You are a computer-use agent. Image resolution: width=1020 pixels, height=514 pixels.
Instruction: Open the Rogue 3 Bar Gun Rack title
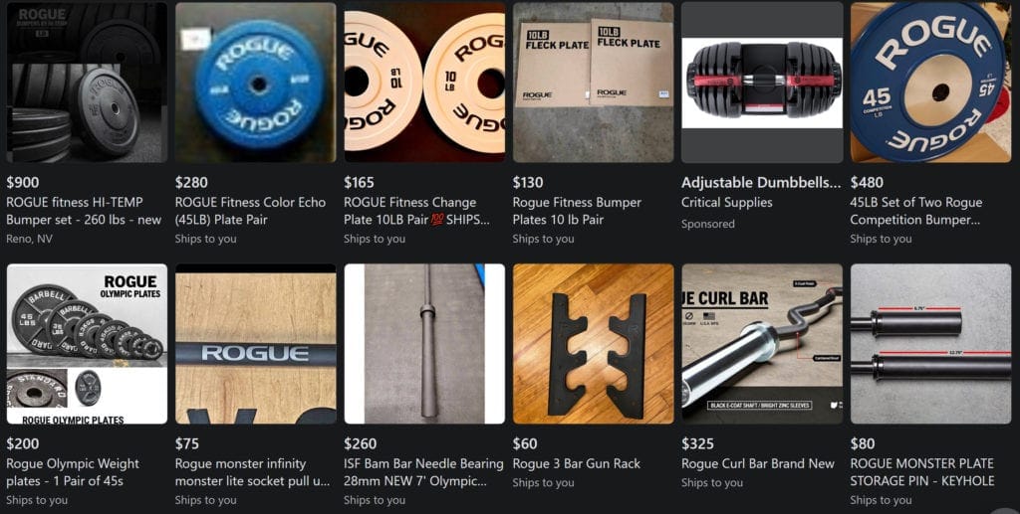tap(577, 464)
